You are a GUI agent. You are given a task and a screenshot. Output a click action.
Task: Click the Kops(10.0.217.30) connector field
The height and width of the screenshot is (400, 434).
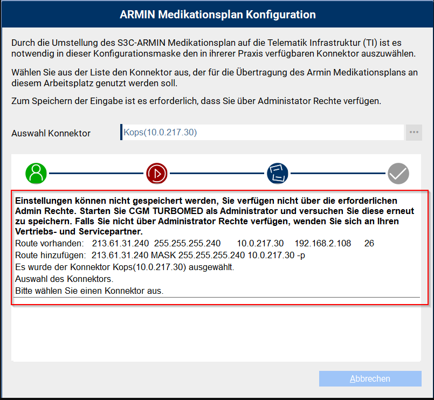coord(261,132)
